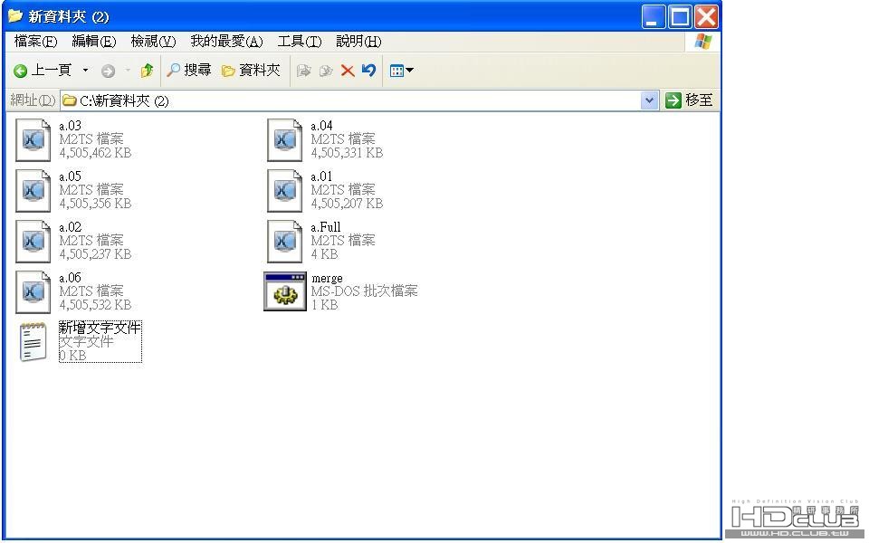
Task: Open the Back history dropdown arrow
Action: (85, 71)
